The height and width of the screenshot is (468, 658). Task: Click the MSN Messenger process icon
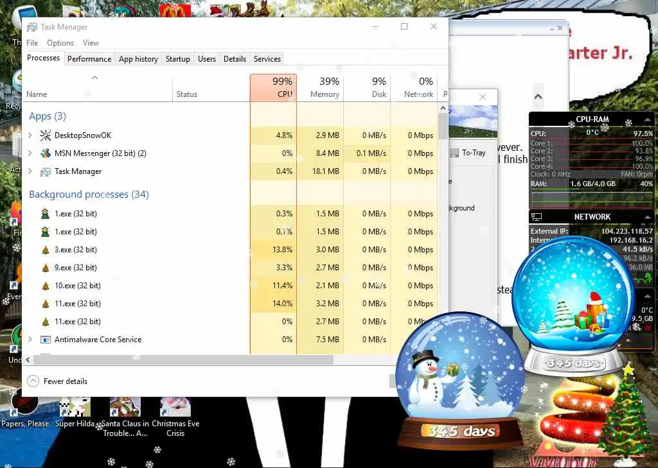tap(46, 153)
